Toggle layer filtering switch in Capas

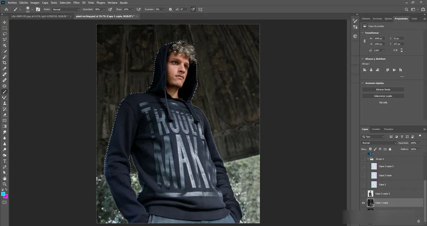[420, 136]
